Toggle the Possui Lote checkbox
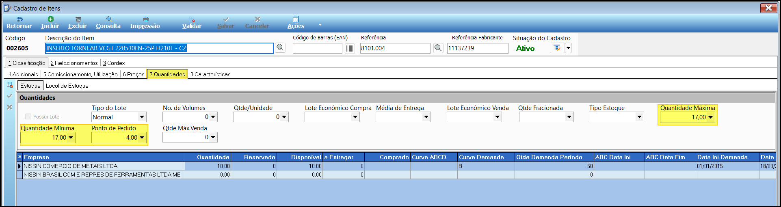781x207 pixels. coord(28,116)
